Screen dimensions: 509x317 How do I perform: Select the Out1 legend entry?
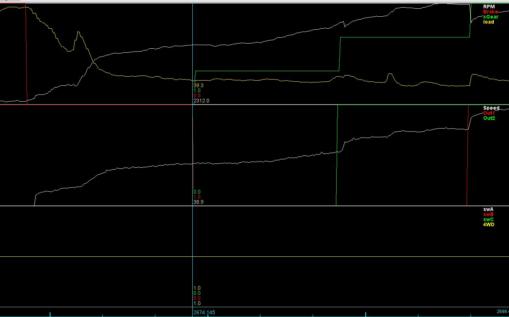[x=489, y=113]
